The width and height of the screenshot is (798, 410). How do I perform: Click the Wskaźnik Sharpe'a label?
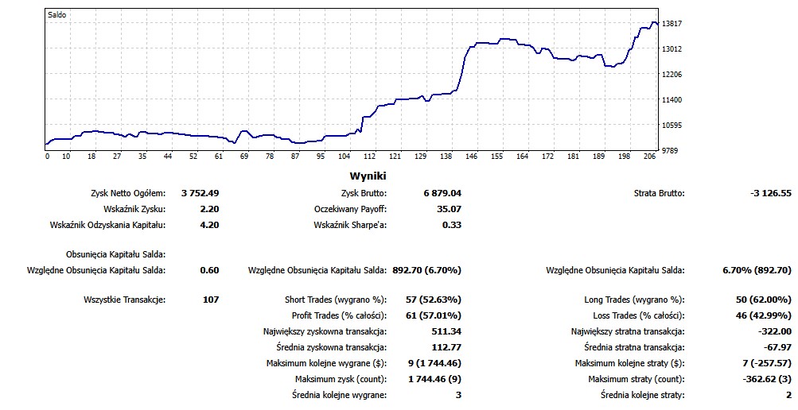(x=350, y=225)
